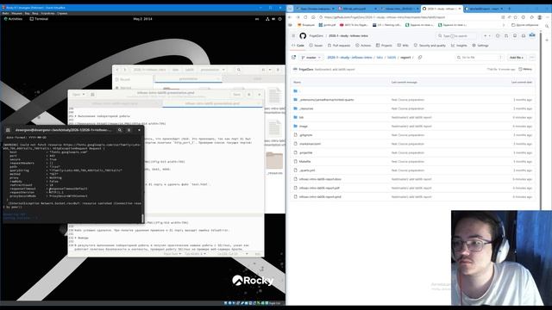The height and width of the screenshot is (310, 552).
Task: Open the file manager view options dropdown
Action: (270, 70)
